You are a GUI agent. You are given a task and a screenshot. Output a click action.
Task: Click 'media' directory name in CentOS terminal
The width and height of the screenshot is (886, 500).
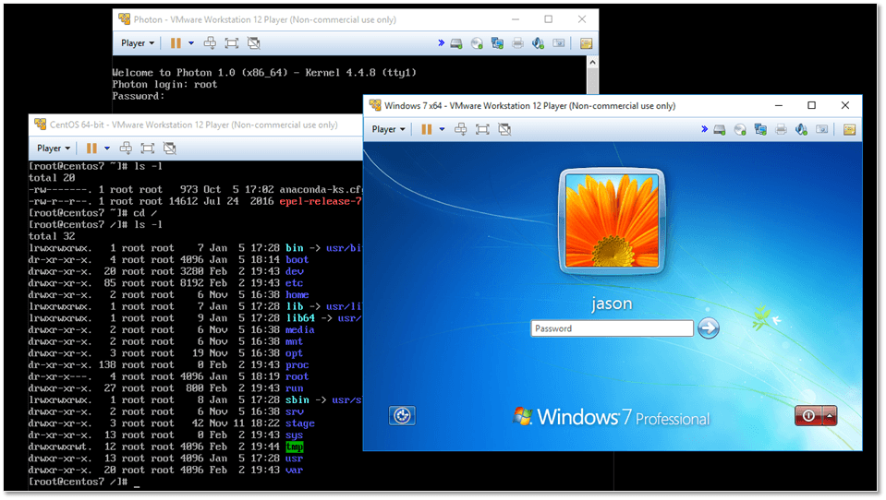[300, 329]
